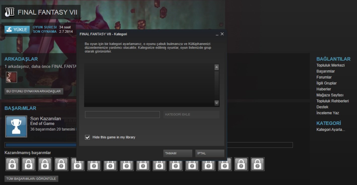Click the Son Kazanılan label
This screenshot has height=185, width=357.
tap(46, 119)
